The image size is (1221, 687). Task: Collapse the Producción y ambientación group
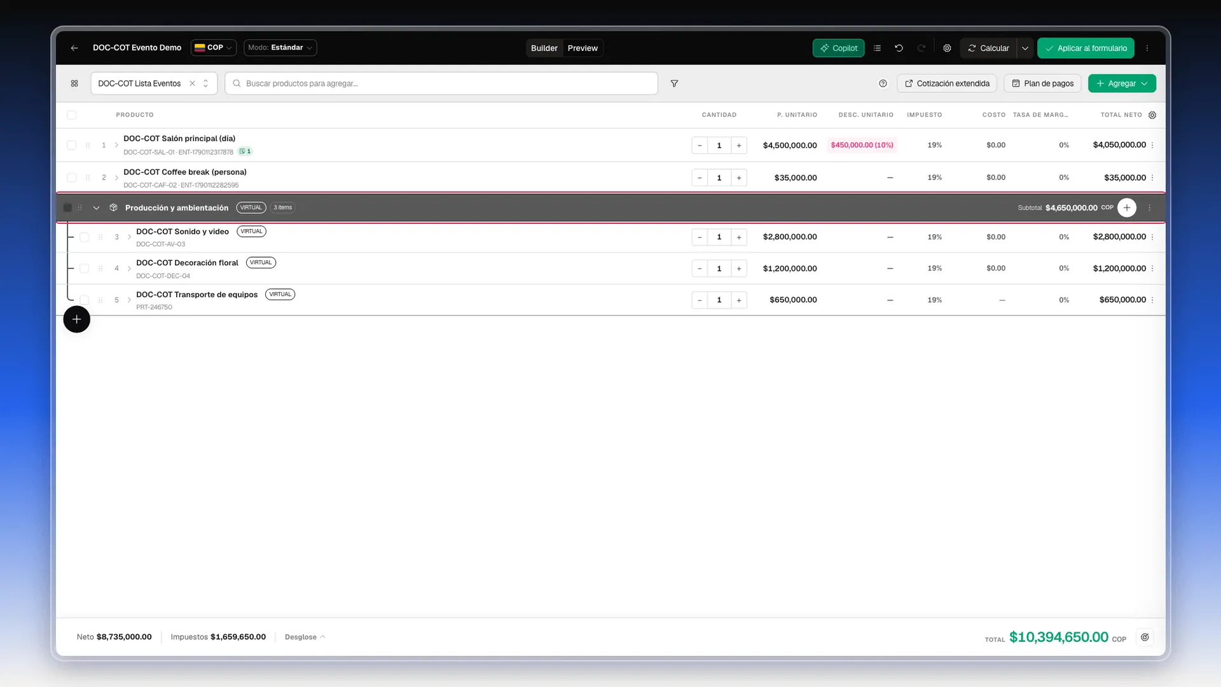click(x=96, y=208)
